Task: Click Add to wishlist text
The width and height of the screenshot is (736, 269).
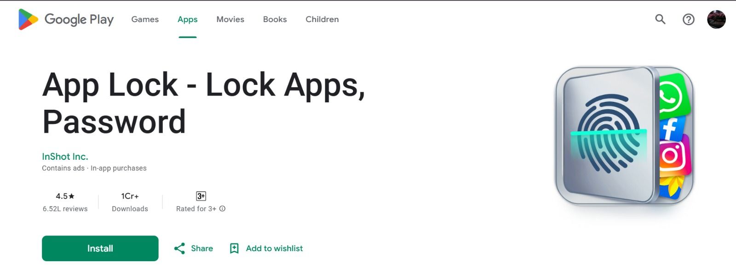Action: pos(274,248)
